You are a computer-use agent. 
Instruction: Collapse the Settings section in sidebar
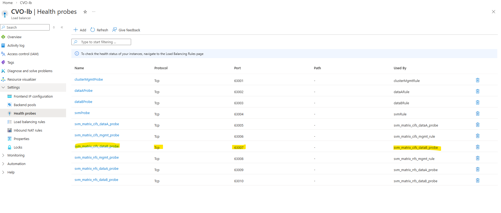pyautogui.click(x=13, y=88)
